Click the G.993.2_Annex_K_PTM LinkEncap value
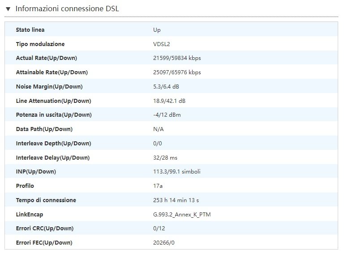This screenshot has width=344, height=254. 181,215
